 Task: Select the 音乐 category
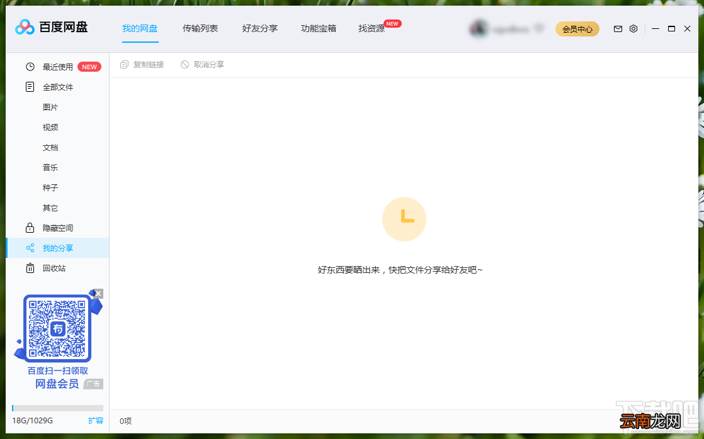[x=50, y=168]
